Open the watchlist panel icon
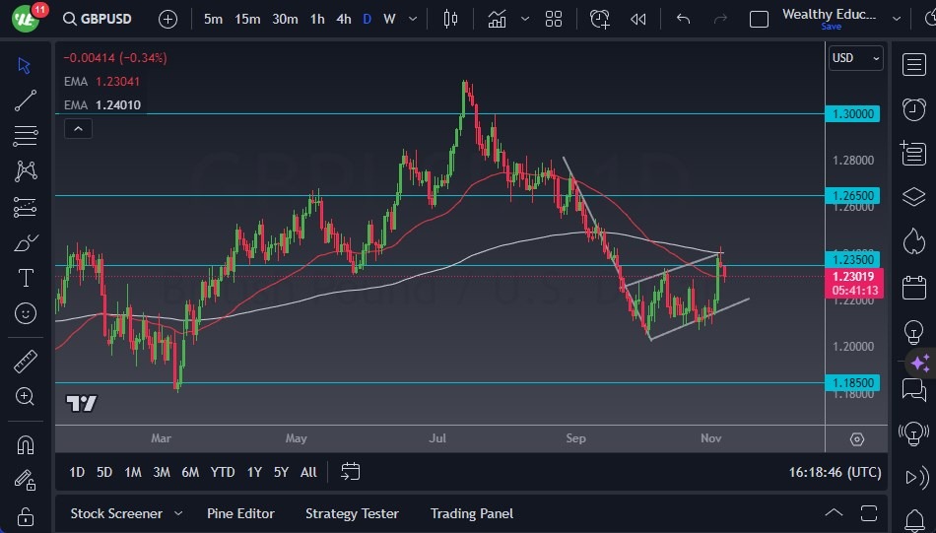 [913, 64]
